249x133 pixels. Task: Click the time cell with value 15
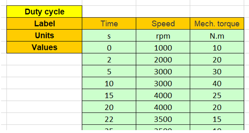tap(109, 95)
